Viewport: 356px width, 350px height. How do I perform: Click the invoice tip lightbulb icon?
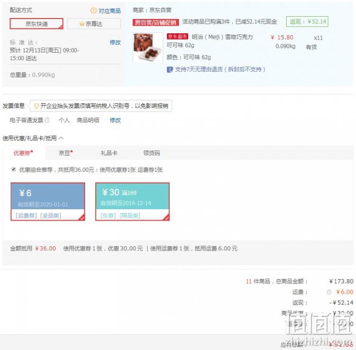pyautogui.click(x=36, y=106)
